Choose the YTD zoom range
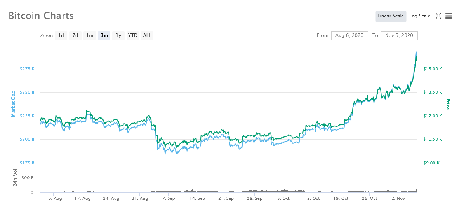The width and height of the screenshot is (457, 208). 133,35
